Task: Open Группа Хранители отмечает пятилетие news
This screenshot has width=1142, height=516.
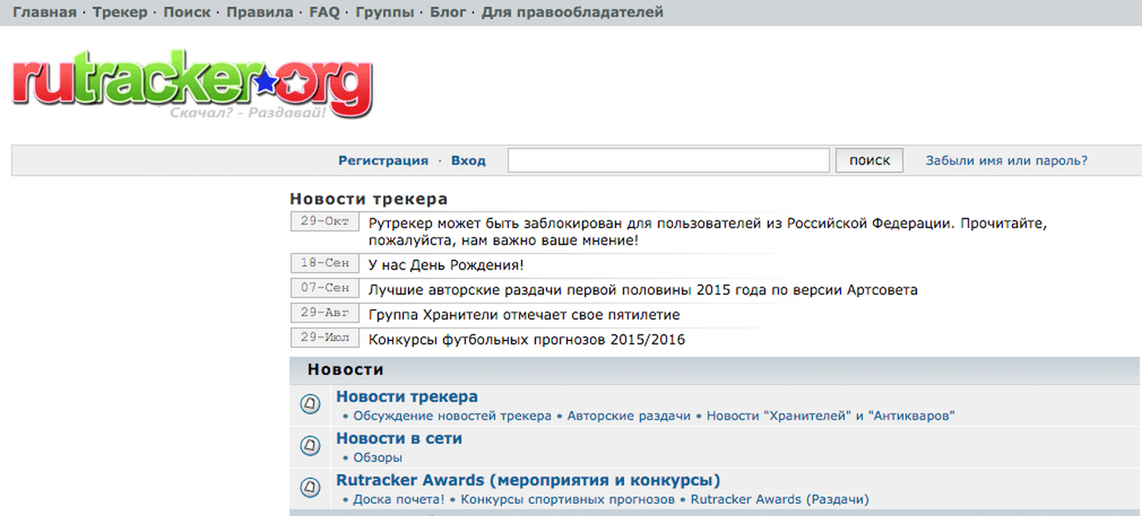Action: 524,315
